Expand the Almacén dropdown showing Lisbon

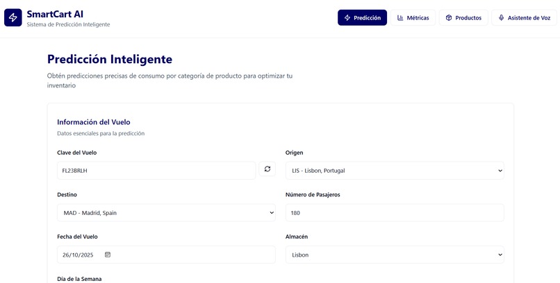click(x=395, y=255)
